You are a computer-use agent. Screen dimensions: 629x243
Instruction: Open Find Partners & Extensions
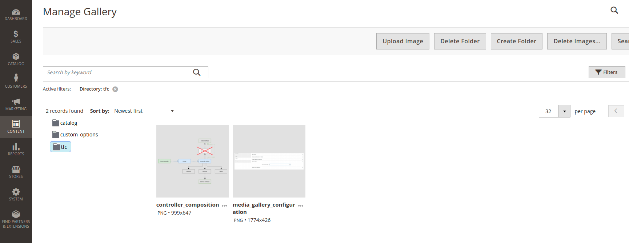tap(16, 219)
